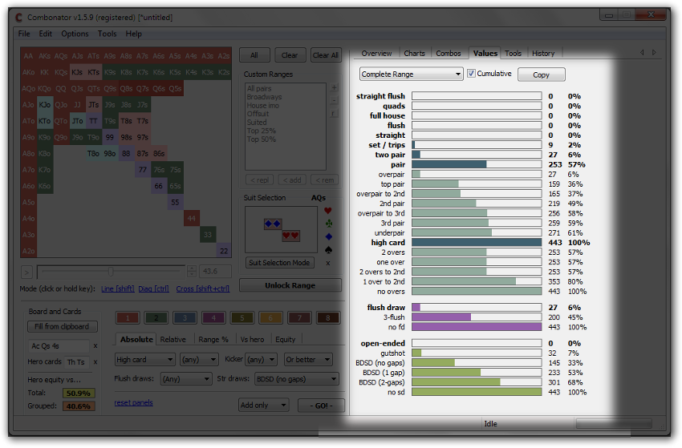The width and height of the screenshot is (682, 448).
Task: Open the Str draws BDSD dropdown
Action: coord(297,379)
